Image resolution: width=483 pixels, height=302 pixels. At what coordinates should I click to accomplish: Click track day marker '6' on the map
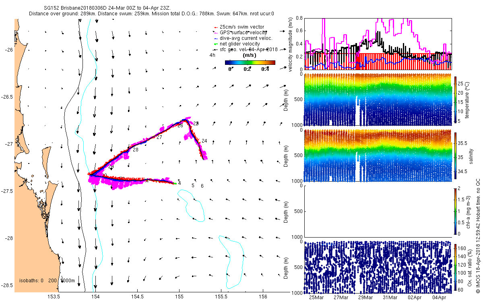click(x=202, y=186)
